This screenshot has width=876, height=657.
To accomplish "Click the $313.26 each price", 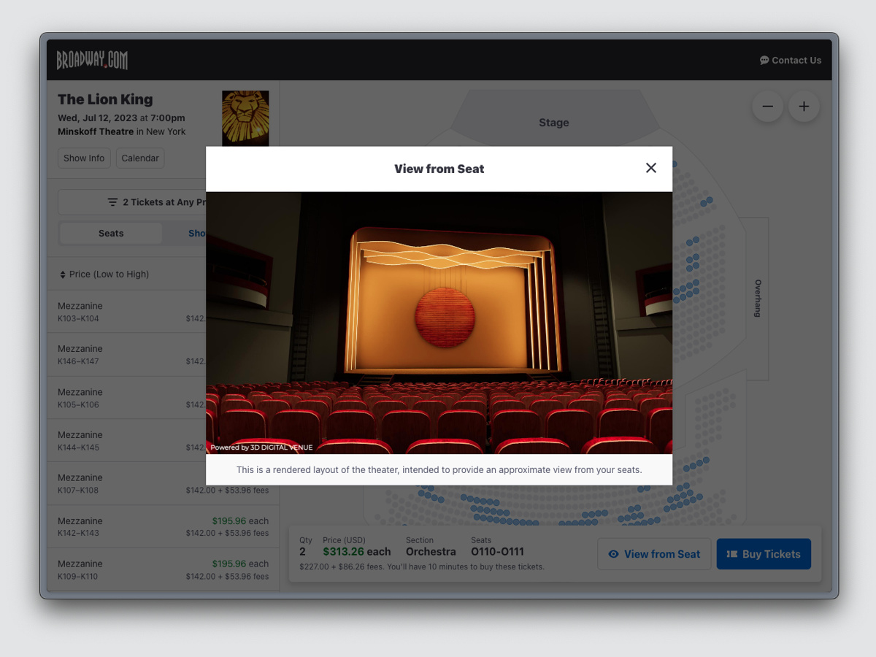I will pyautogui.click(x=357, y=552).
